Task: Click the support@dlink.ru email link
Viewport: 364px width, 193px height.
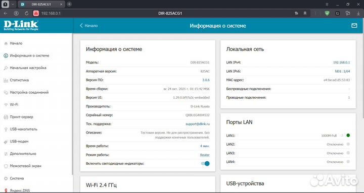Action: [x=198, y=124]
